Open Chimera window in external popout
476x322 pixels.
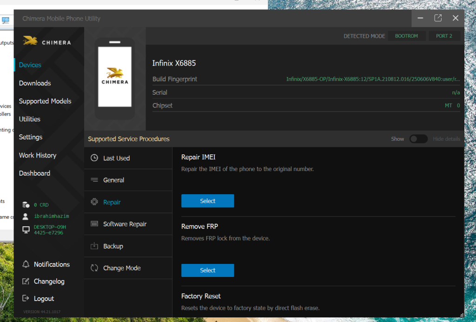point(438,18)
